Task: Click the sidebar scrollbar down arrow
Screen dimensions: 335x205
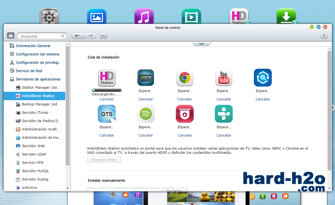Action: pyautogui.click(x=67, y=188)
